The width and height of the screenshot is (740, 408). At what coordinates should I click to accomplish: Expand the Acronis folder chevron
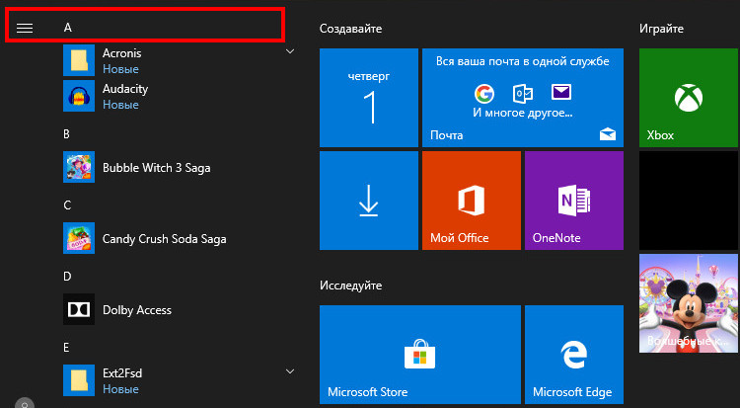[x=290, y=51]
